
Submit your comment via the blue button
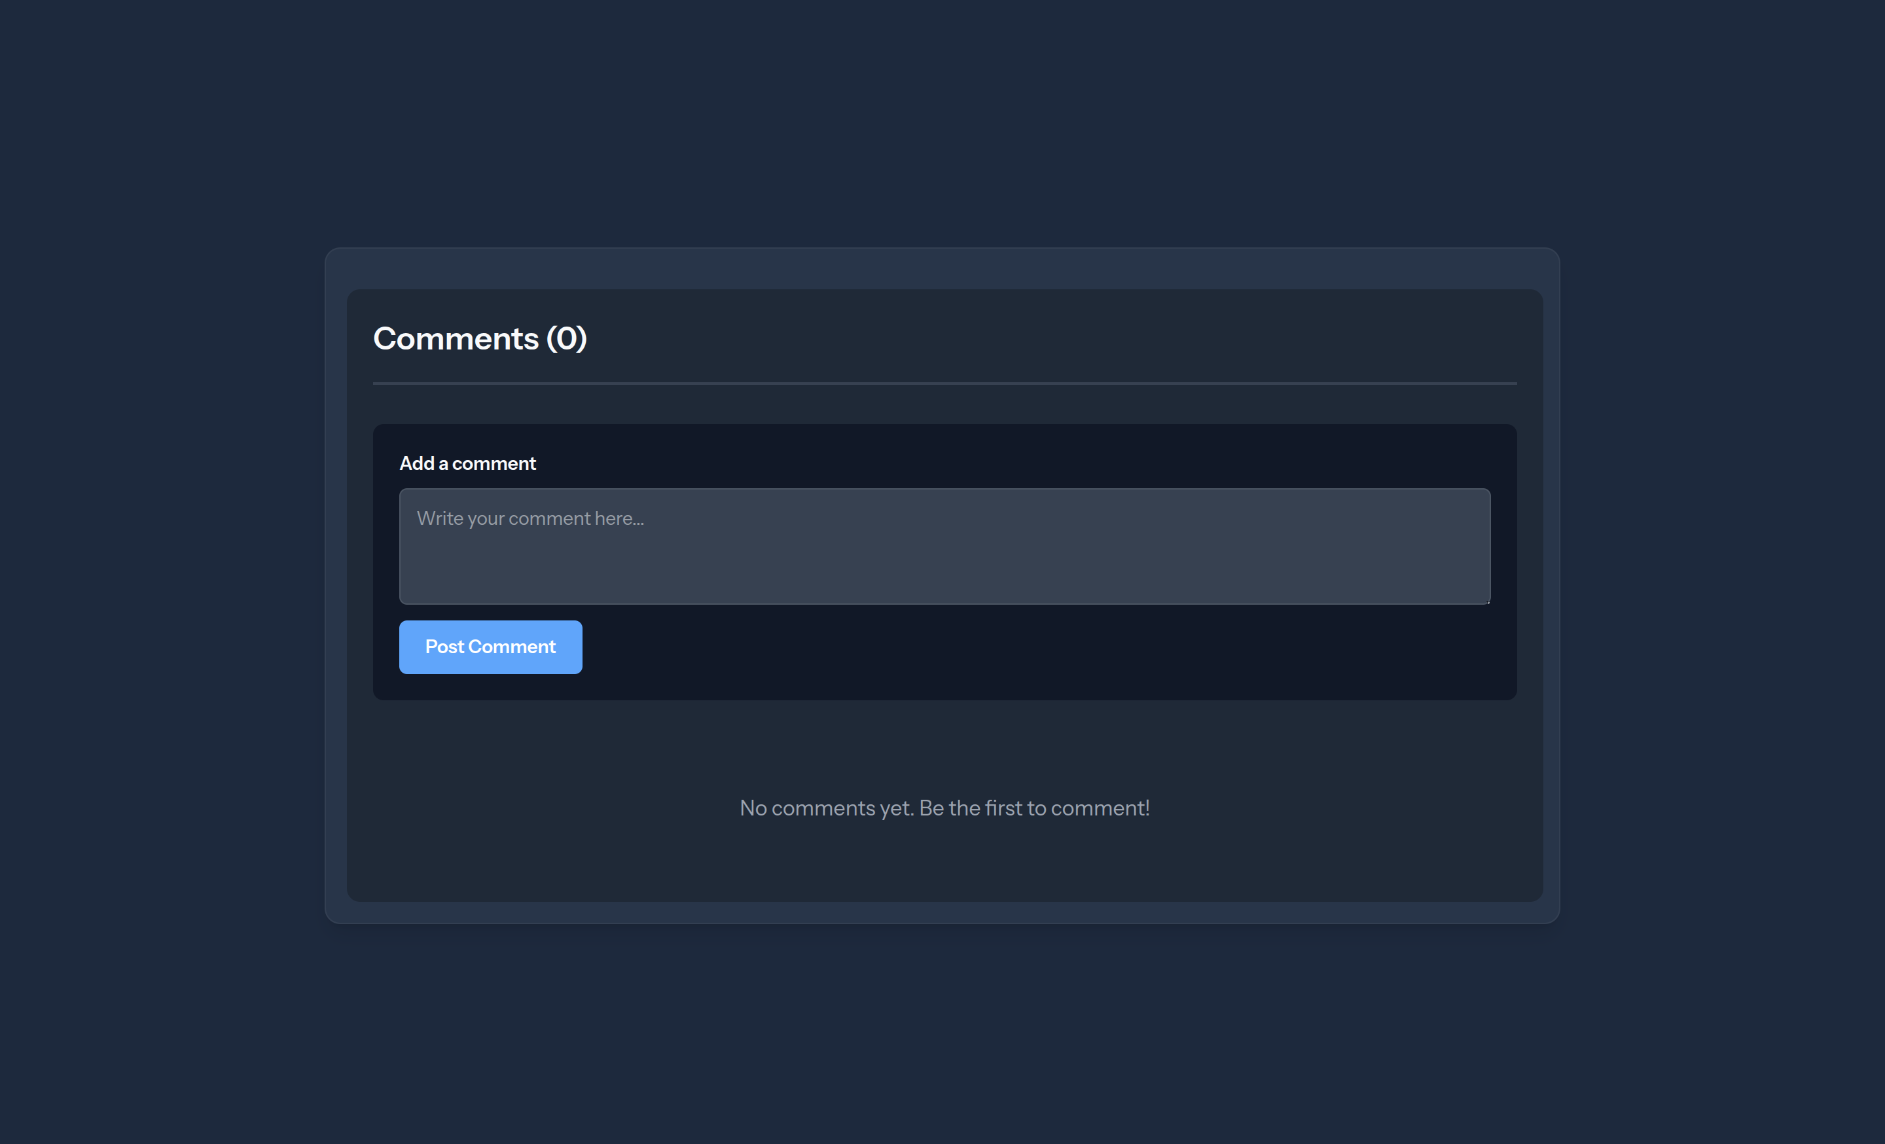click(490, 647)
